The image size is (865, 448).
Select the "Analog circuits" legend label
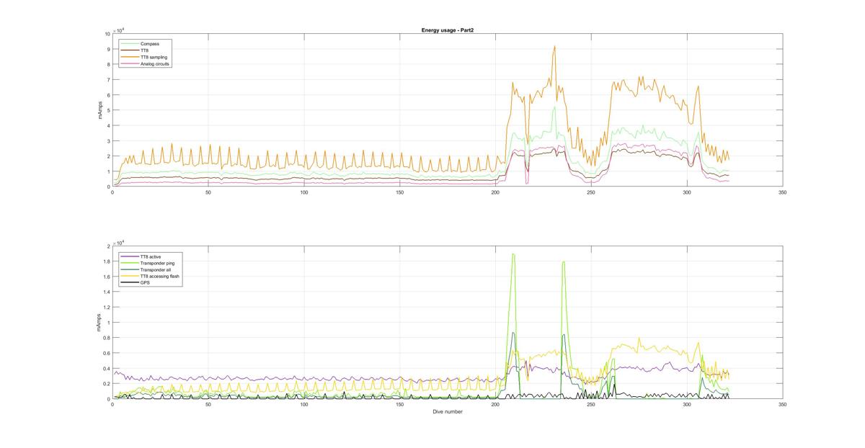pyautogui.click(x=156, y=63)
